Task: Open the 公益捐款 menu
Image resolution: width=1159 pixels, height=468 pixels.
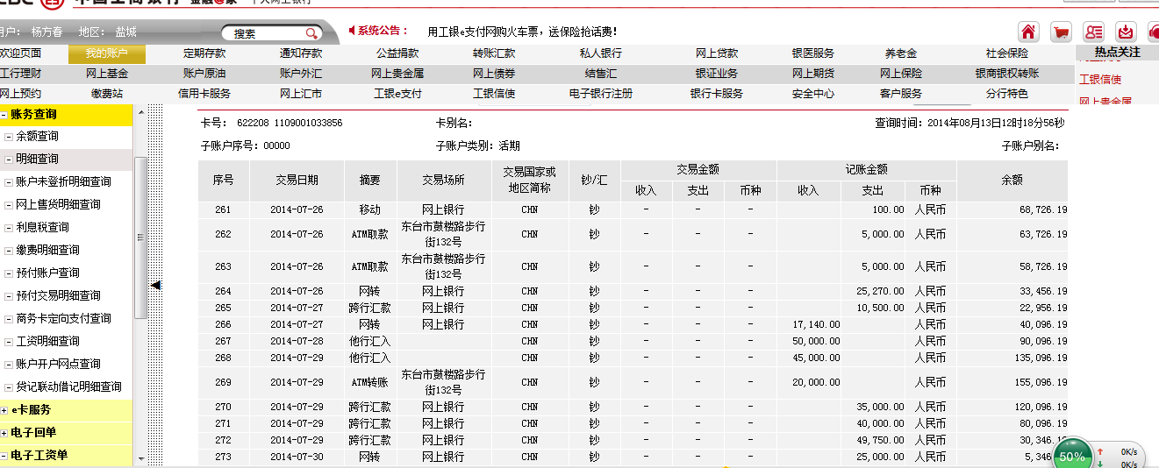Action: pos(397,53)
